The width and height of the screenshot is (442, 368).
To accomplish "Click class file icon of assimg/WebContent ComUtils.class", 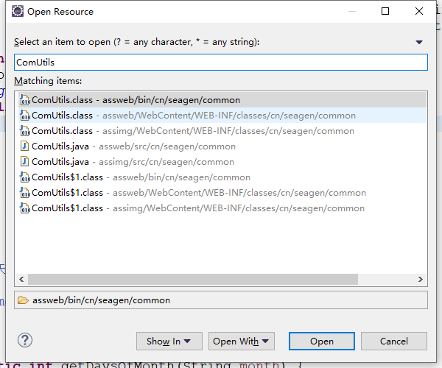I will tap(25, 131).
